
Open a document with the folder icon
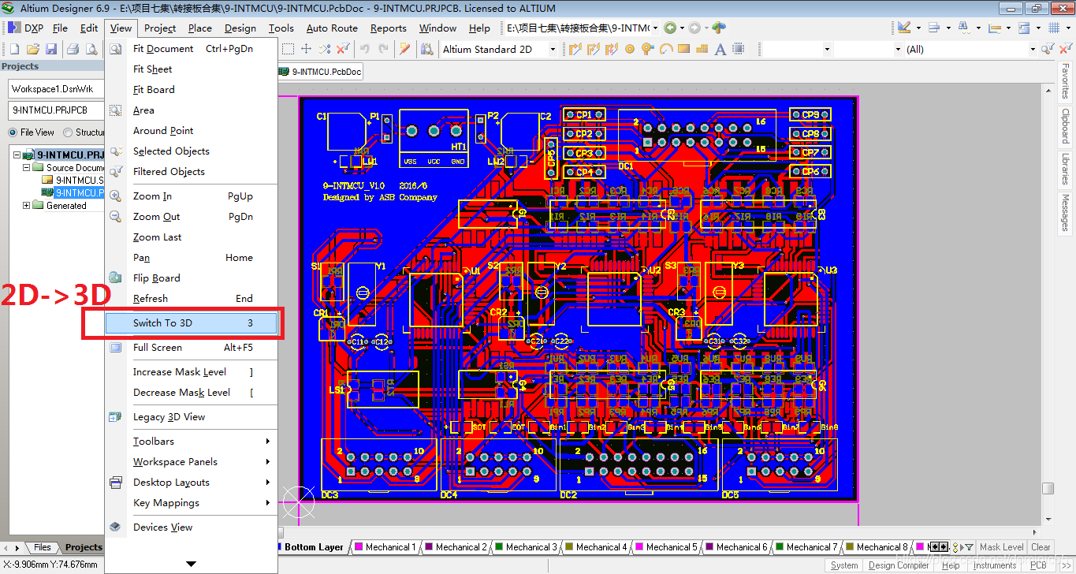32,49
